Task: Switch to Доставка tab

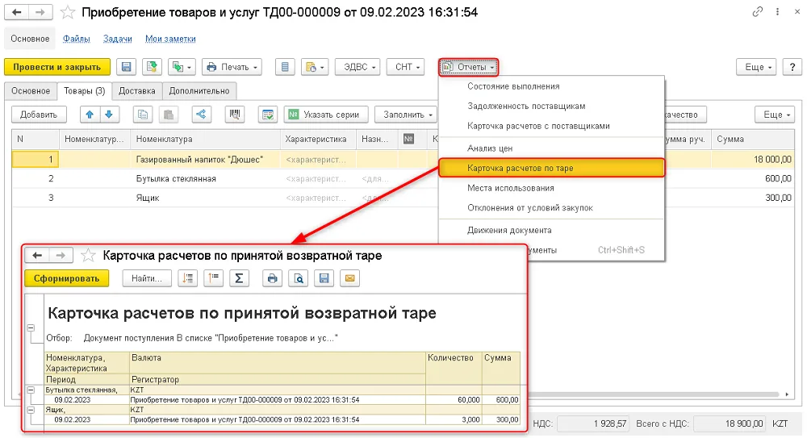Action: point(137,90)
